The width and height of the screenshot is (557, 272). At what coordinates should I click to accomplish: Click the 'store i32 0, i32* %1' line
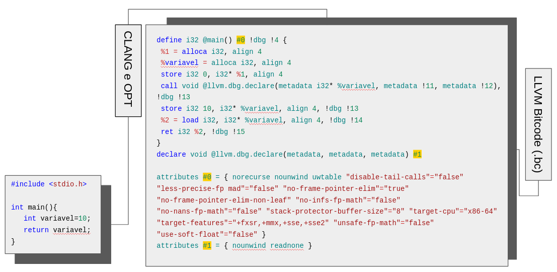tap(222, 75)
